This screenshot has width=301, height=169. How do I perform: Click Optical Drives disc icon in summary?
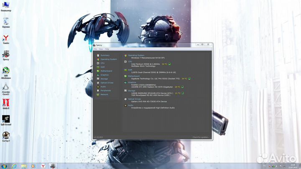[125, 99]
